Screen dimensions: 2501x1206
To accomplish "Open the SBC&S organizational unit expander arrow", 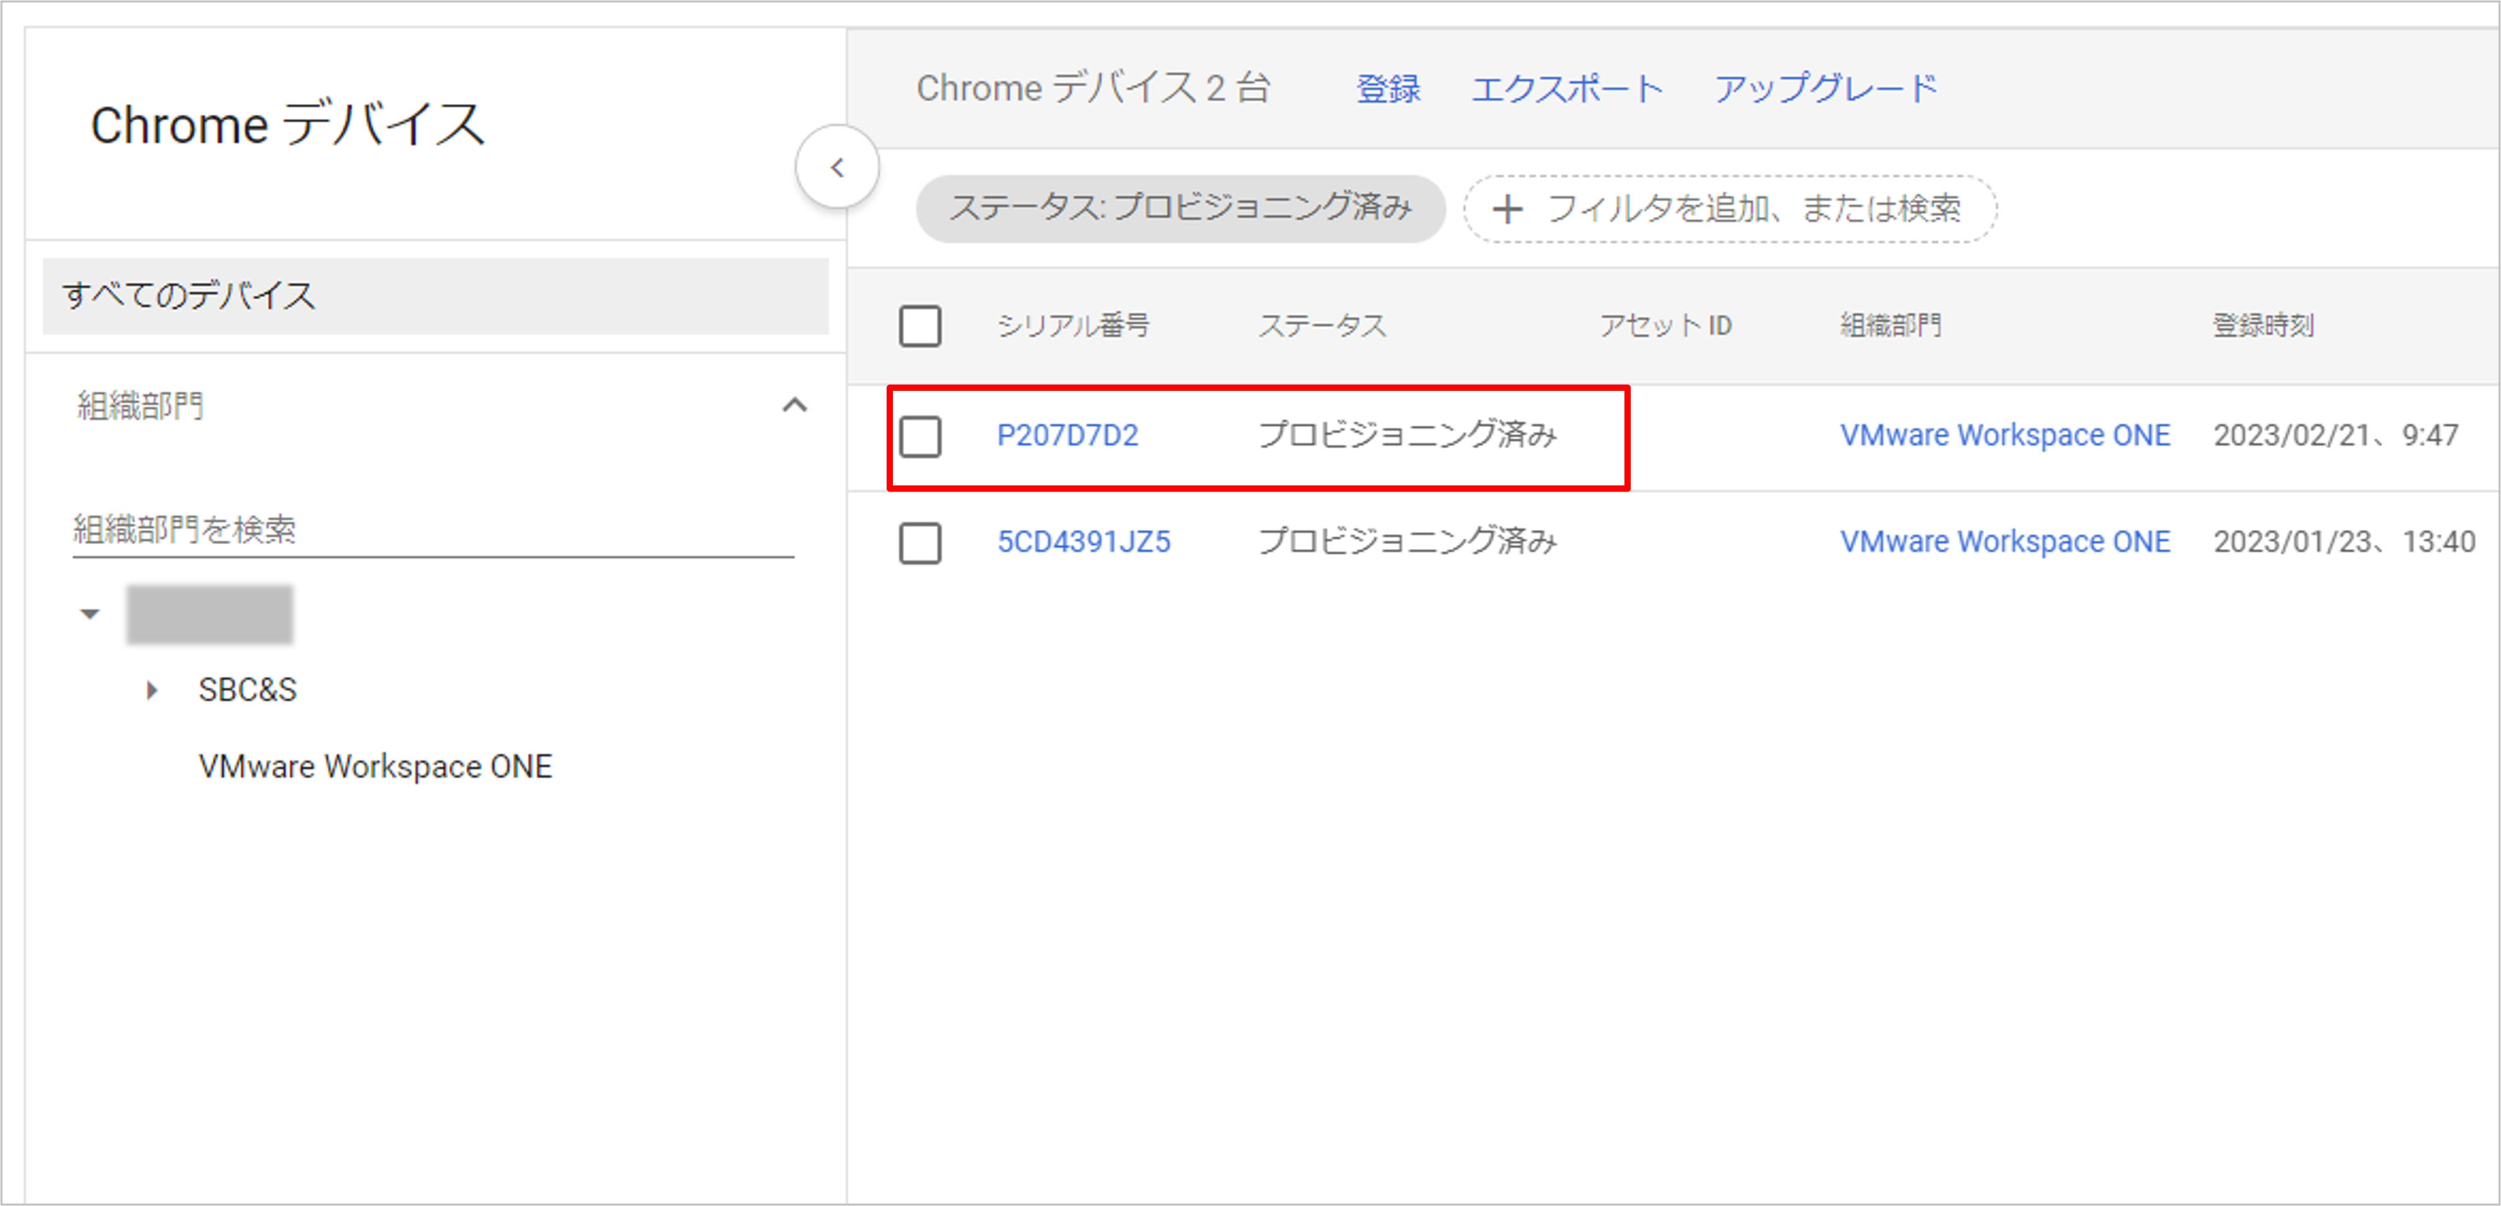I will coord(151,690).
